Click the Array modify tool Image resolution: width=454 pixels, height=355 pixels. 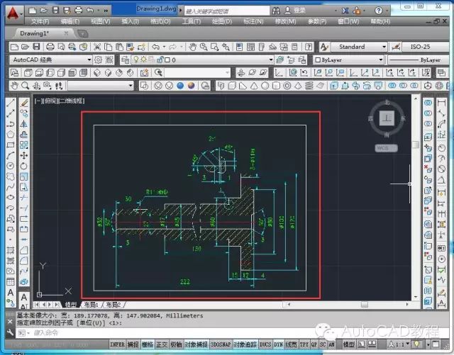pos(24,145)
